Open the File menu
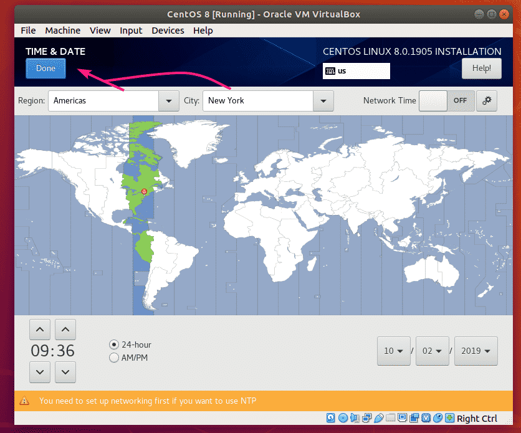Image resolution: width=521 pixels, height=433 pixels. tap(28, 31)
